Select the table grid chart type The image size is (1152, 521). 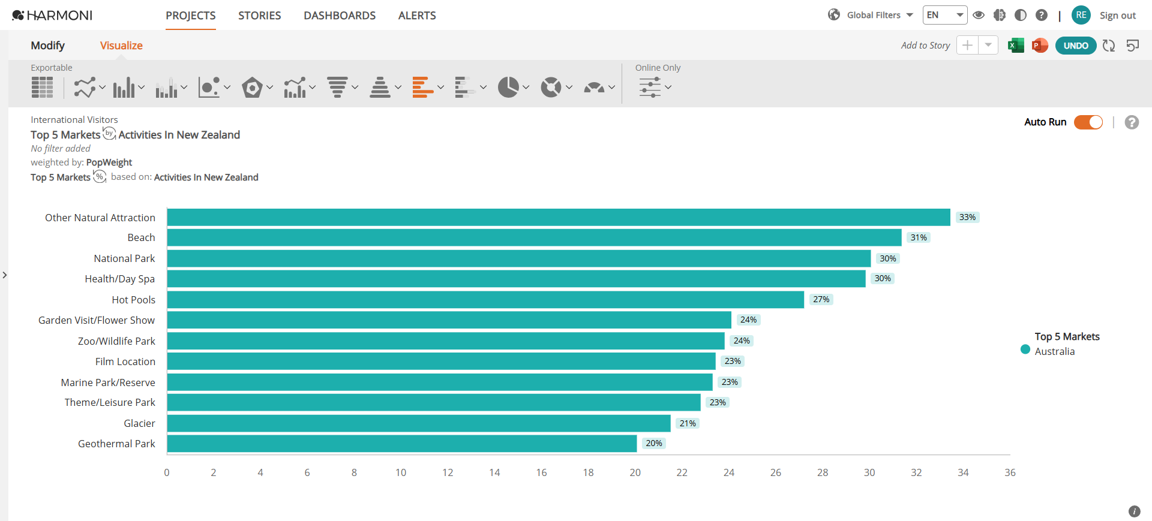tap(42, 88)
